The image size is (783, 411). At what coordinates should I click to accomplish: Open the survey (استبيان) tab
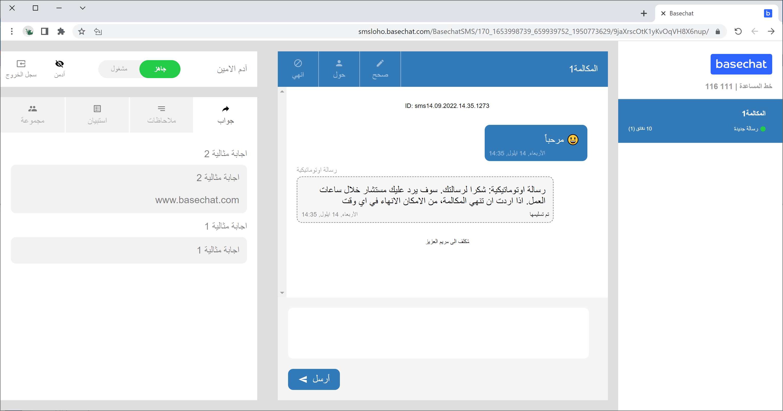[97, 114]
